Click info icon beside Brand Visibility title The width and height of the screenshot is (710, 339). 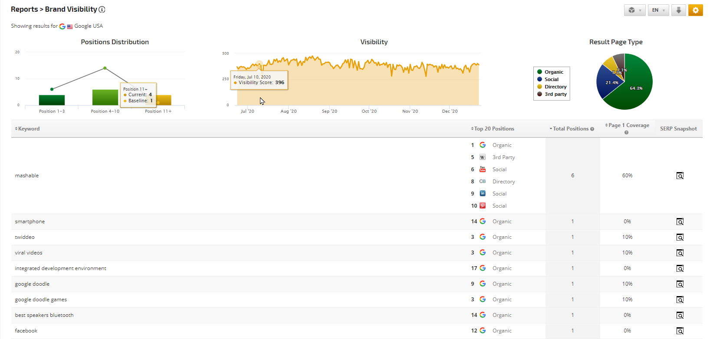click(x=102, y=10)
